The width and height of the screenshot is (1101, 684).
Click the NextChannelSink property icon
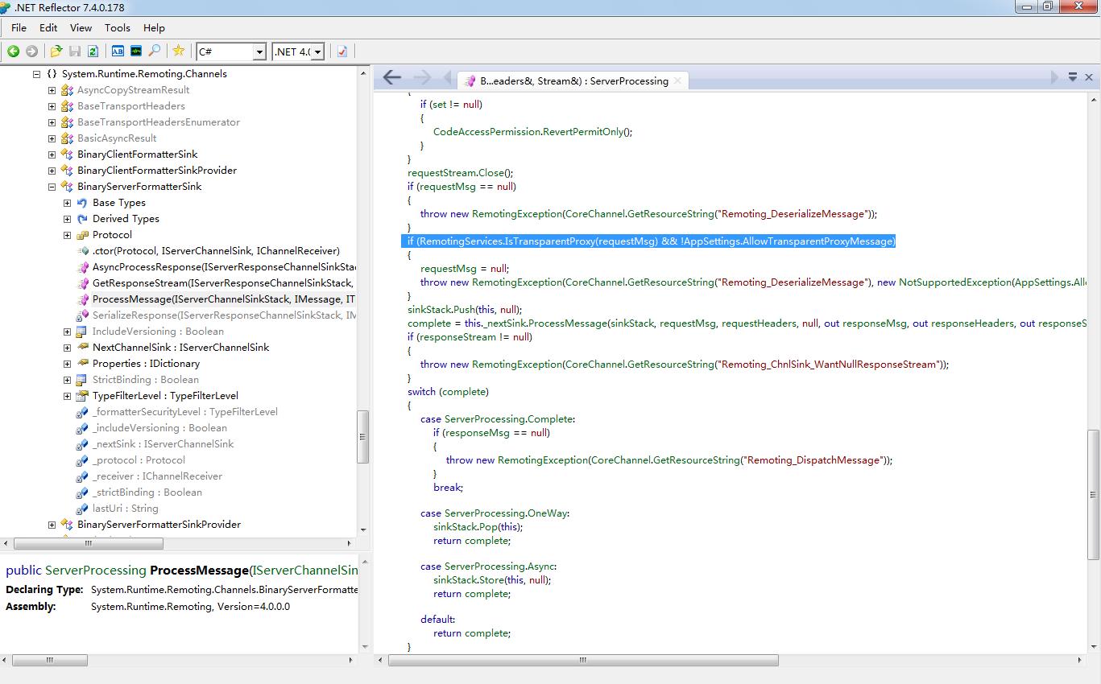click(82, 348)
